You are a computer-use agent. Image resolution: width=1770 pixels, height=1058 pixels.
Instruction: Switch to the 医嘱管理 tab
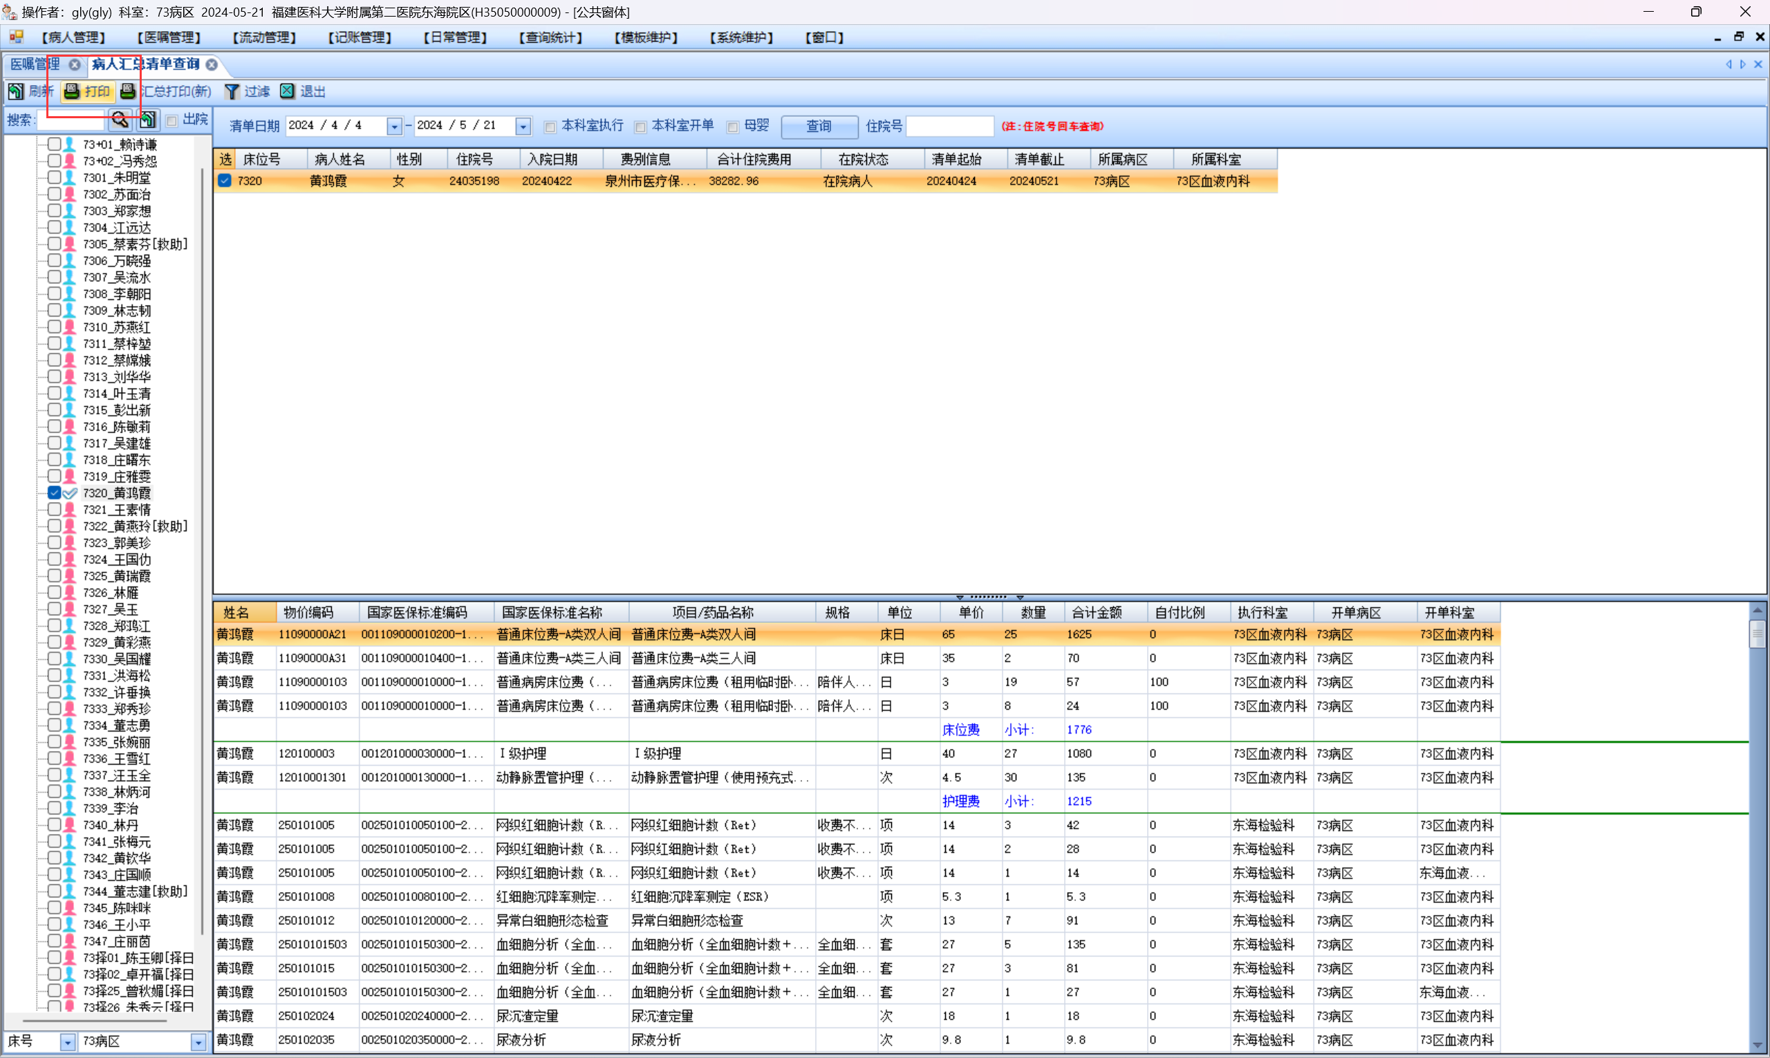pos(36,65)
